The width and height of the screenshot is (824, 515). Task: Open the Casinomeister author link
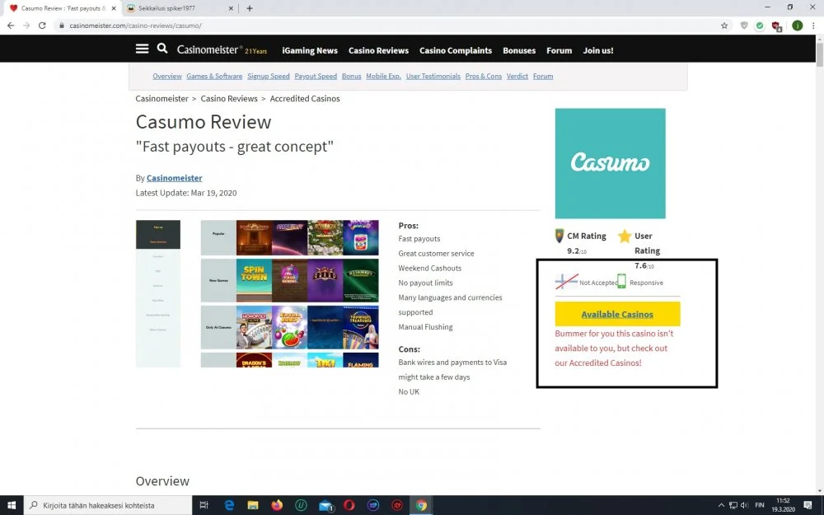pos(175,178)
